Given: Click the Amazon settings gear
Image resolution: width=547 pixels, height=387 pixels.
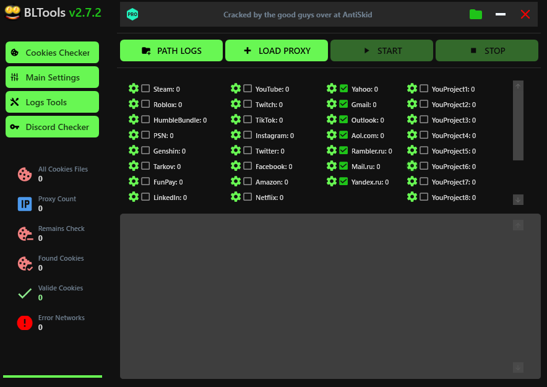Looking at the screenshot, I should click(x=236, y=181).
